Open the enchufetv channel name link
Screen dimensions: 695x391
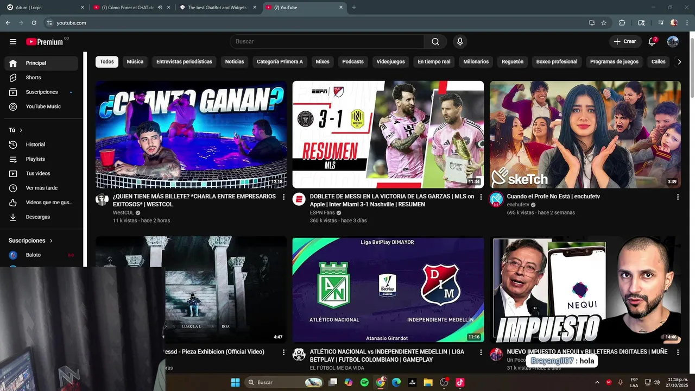coord(518,205)
